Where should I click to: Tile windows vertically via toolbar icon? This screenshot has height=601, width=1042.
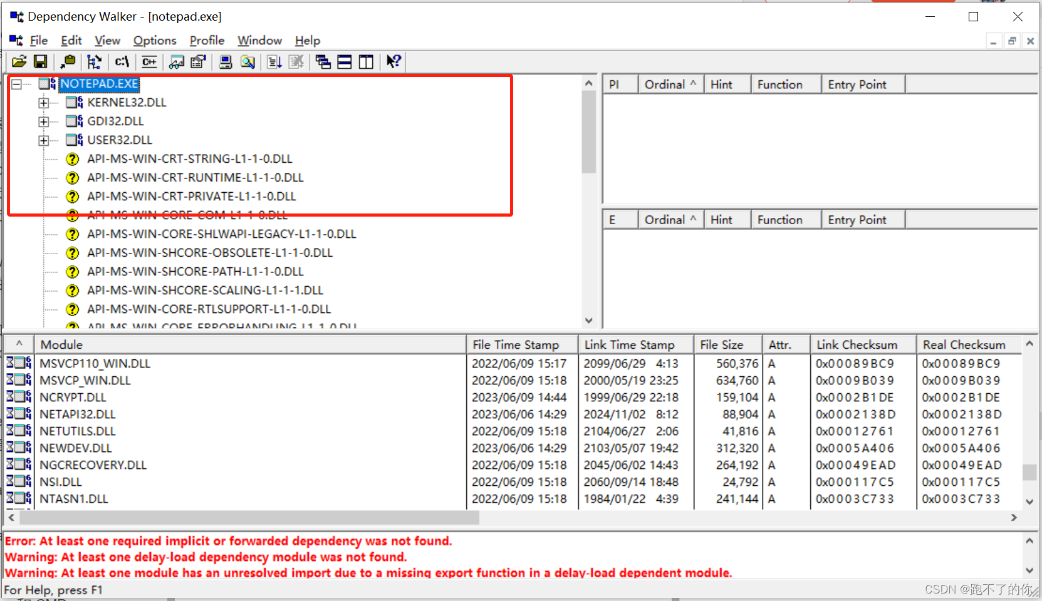366,61
